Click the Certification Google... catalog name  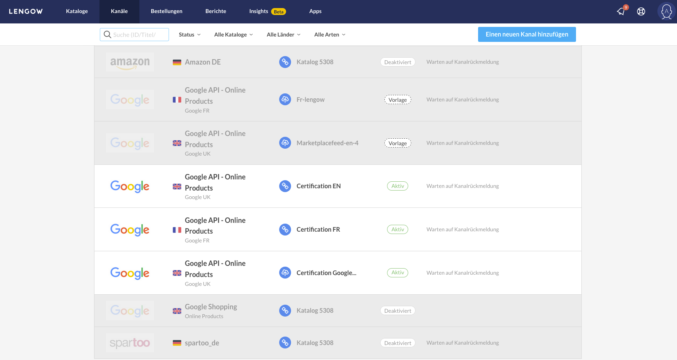pos(326,273)
